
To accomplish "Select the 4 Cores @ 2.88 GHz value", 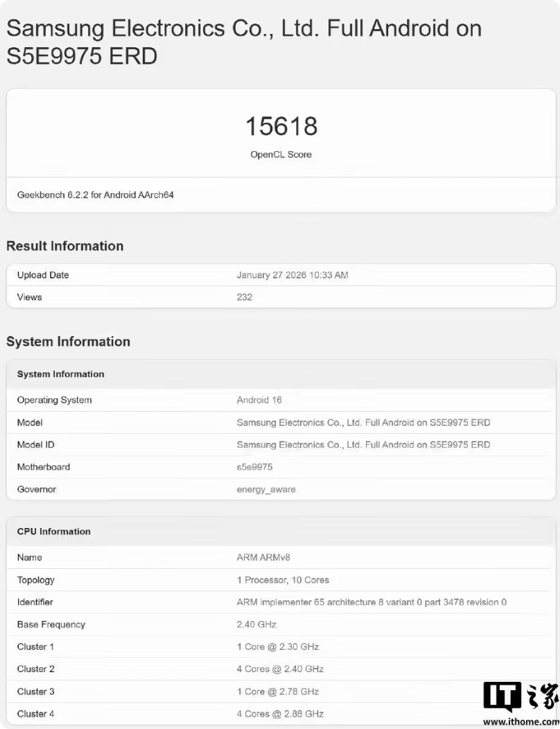I will tap(280, 714).
